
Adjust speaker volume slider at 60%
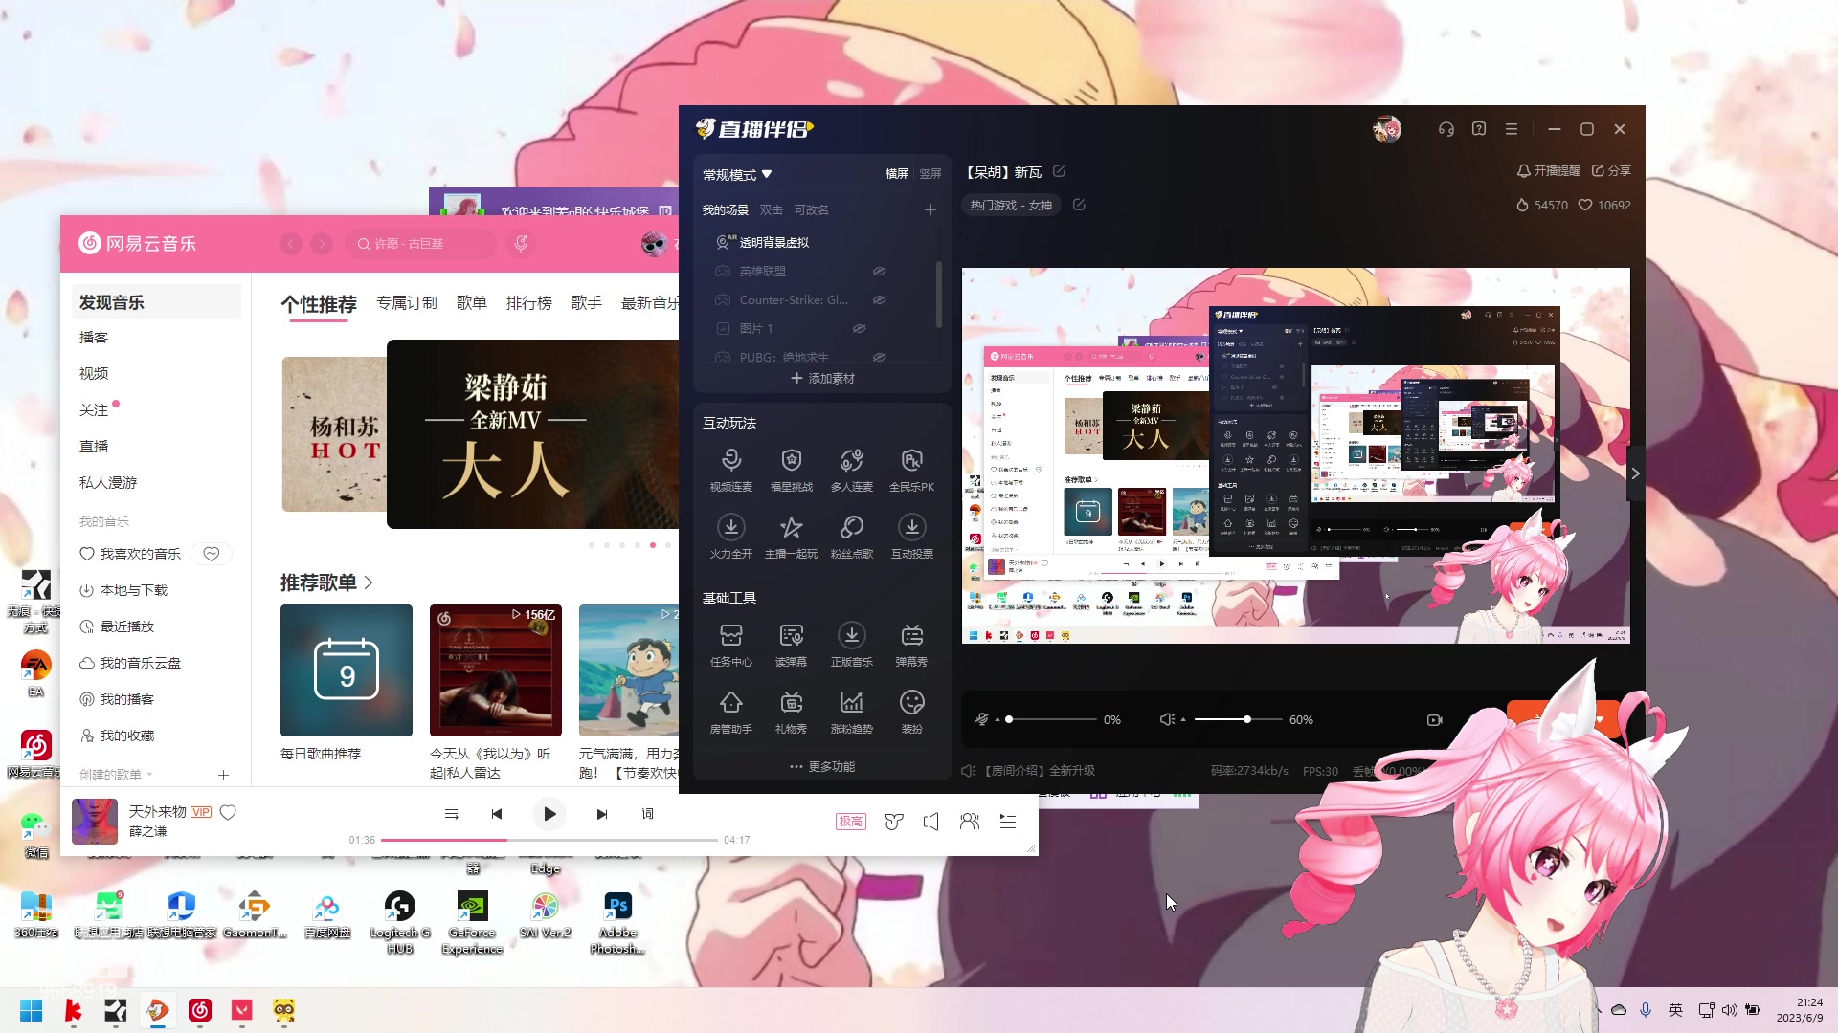[x=1238, y=719]
